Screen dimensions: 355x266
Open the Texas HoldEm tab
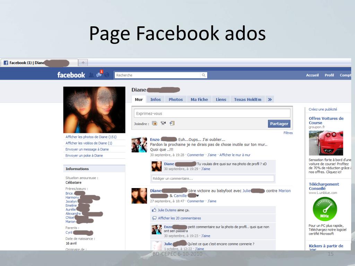coord(248,99)
